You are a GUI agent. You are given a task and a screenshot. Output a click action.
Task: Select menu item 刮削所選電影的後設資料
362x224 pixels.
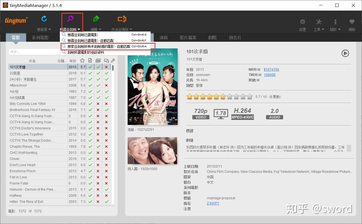[x=86, y=52]
